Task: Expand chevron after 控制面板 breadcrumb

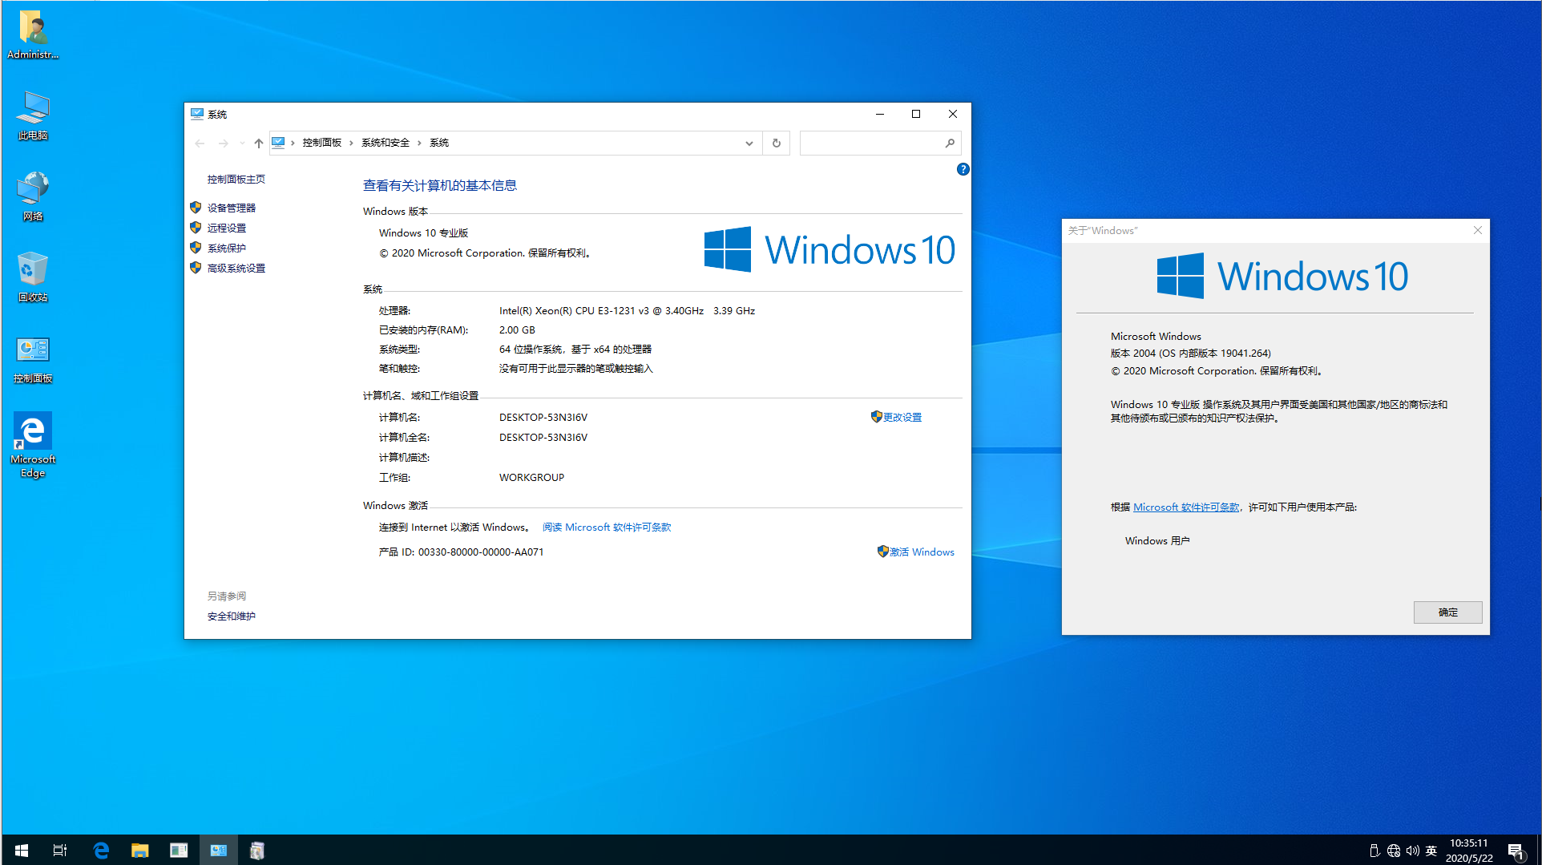Action: pyautogui.click(x=351, y=143)
